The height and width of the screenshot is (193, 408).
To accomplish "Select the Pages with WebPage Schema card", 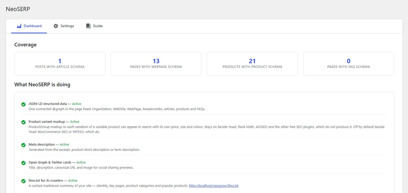I will [156, 64].
